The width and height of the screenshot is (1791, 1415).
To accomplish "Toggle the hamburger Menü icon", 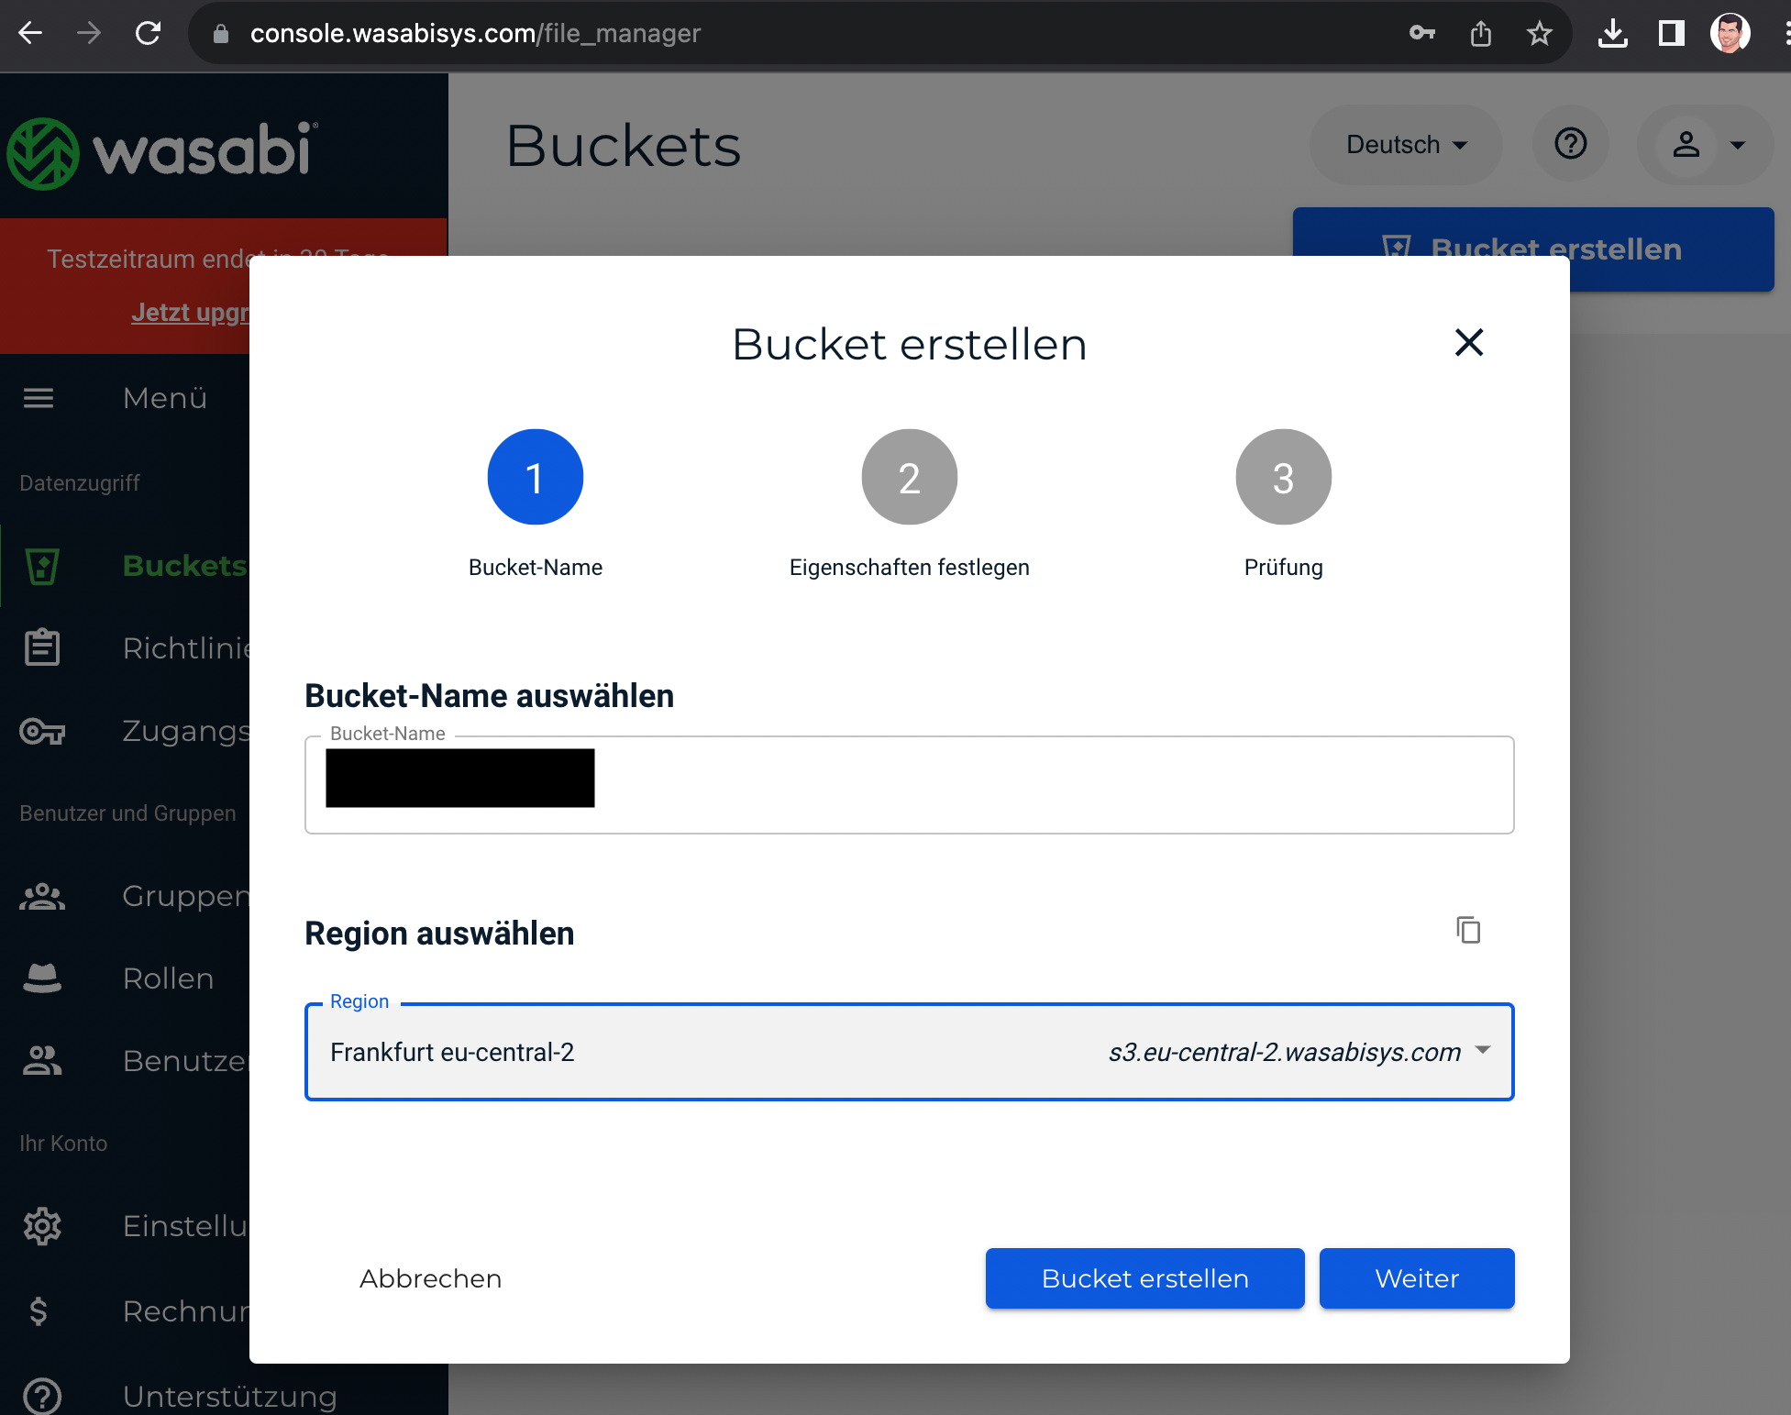I will click(x=39, y=398).
